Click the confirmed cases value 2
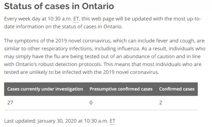 coord(160,103)
